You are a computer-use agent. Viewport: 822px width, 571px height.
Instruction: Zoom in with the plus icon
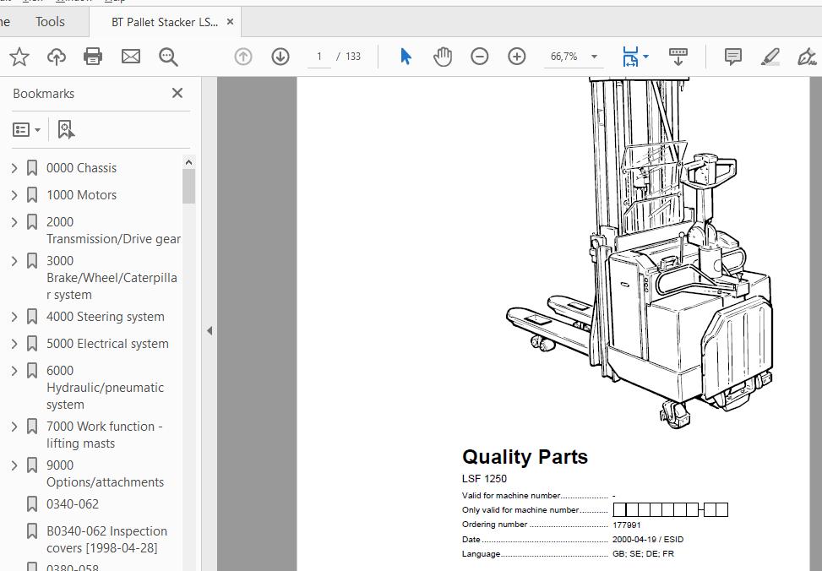coord(517,57)
